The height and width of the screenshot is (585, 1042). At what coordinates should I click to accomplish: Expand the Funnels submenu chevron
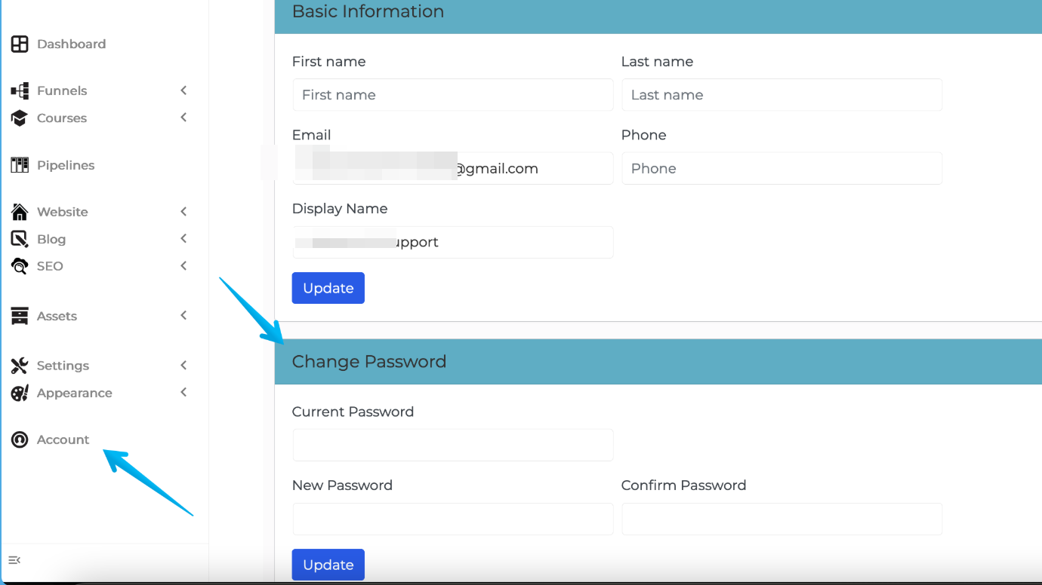(183, 90)
